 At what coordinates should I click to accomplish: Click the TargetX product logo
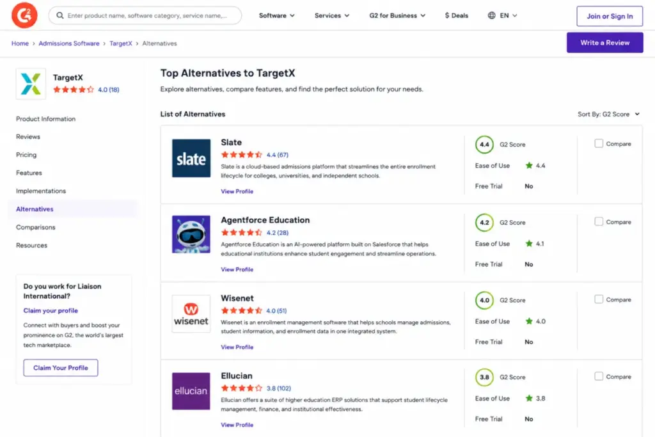(31, 84)
